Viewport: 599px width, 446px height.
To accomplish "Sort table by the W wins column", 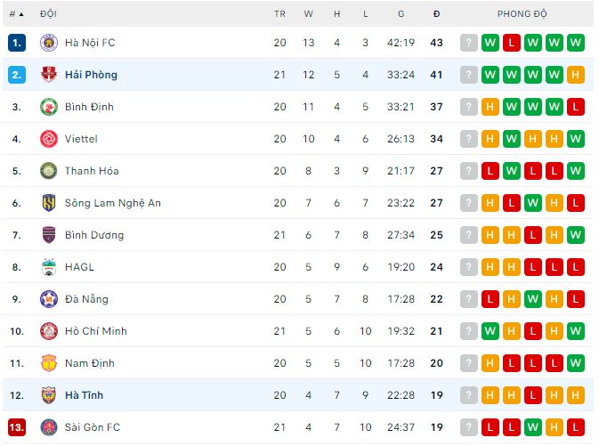I will pos(308,14).
